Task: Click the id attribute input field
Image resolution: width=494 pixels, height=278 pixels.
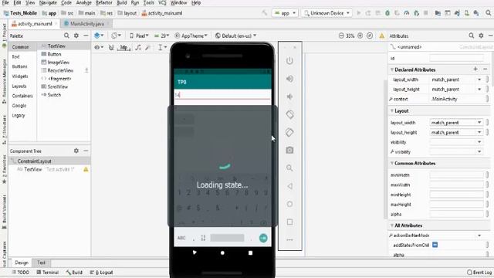Action: (x=456, y=59)
